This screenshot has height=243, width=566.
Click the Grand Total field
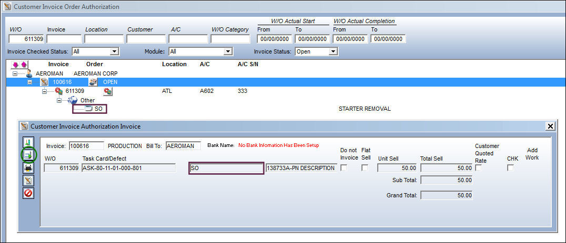tap(447, 195)
